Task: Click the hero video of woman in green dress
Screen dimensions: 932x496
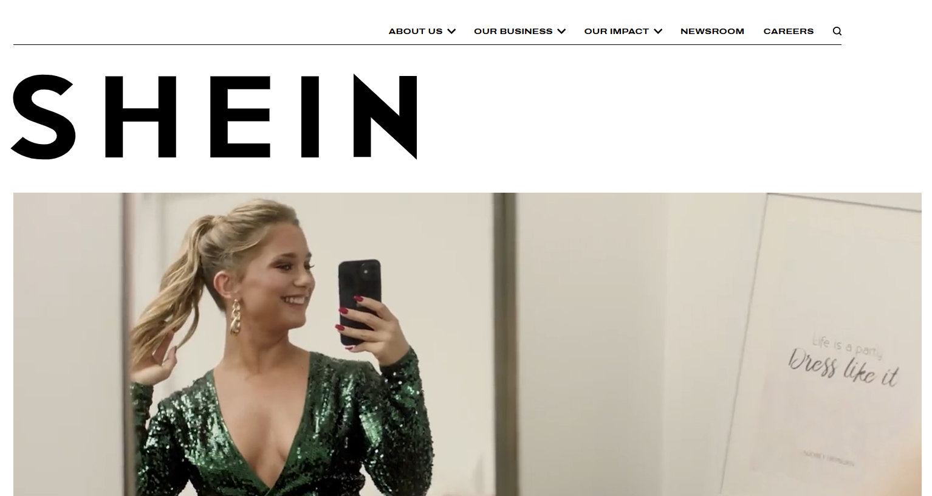Action: pyautogui.click(x=467, y=344)
